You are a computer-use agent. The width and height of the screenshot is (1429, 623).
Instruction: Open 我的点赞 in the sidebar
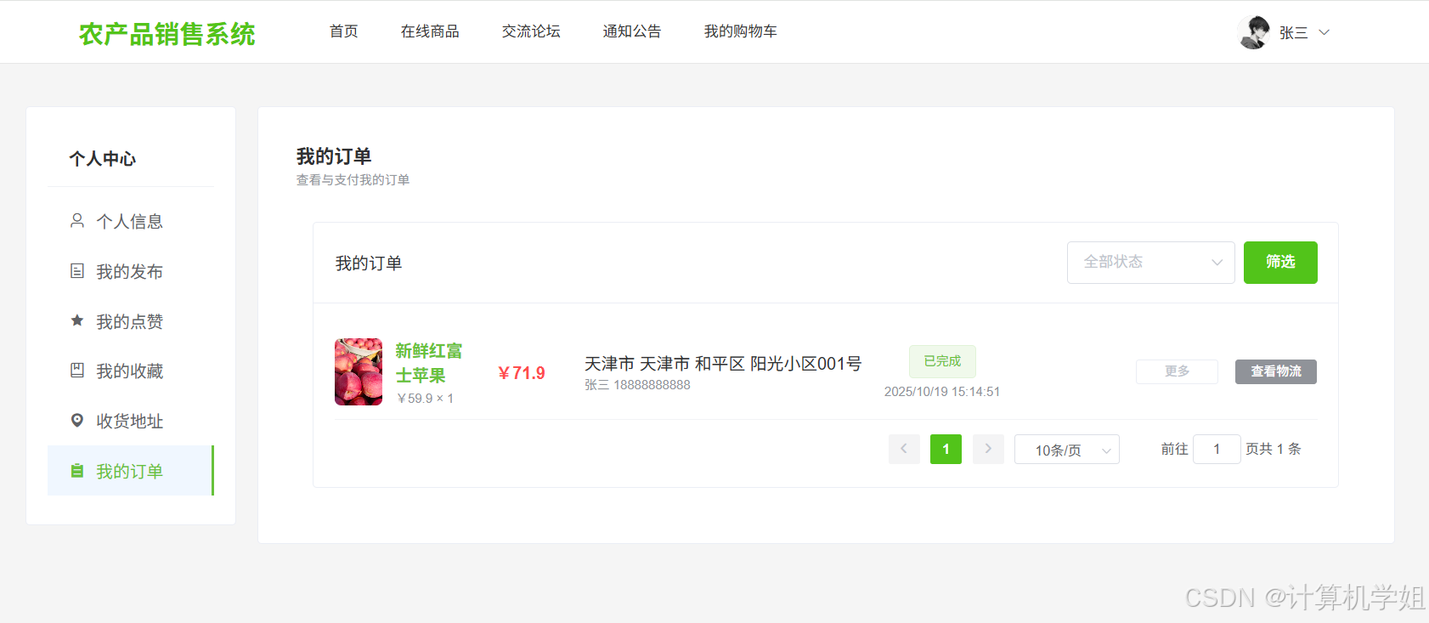(x=130, y=321)
